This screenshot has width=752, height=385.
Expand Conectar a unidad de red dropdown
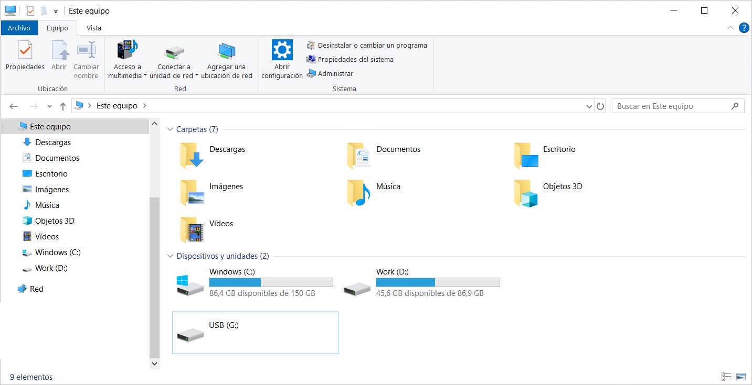(x=197, y=75)
